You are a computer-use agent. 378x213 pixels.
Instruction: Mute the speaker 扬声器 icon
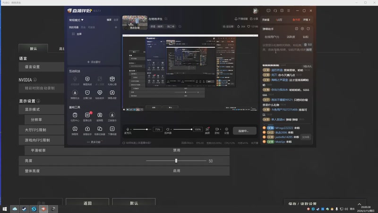coord(168,129)
